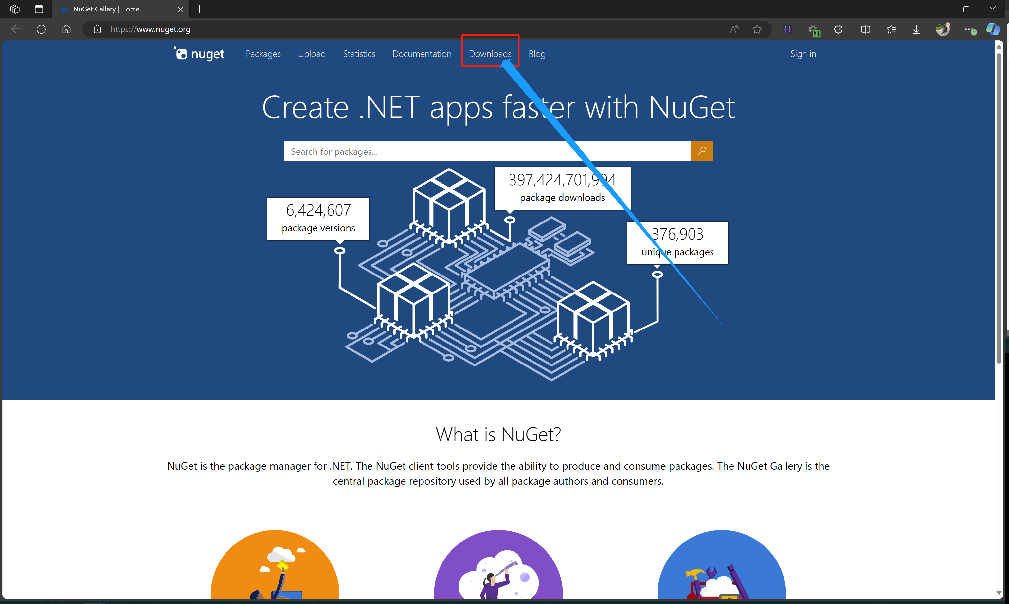The image size is (1009, 604).
Task: Open the workspaces icon at top left
Action: tap(15, 9)
